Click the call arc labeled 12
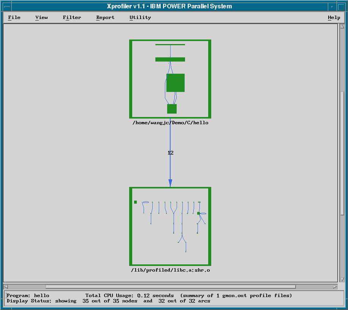 (x=170, y=153)
